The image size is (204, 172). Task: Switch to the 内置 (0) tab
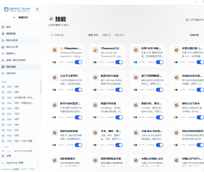[x=106, y=35]
